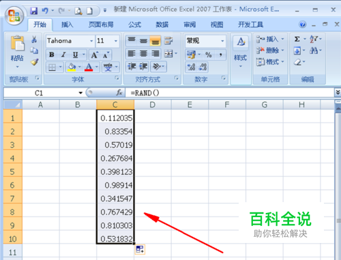The width and height of the screenshot is (341, 260).
Task: Create a new blank workbook icon
Action: point(89,11)
